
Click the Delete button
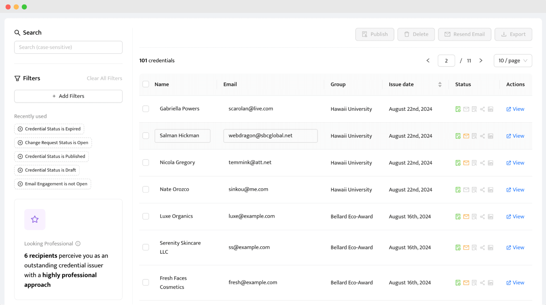[x=416, y=34]
